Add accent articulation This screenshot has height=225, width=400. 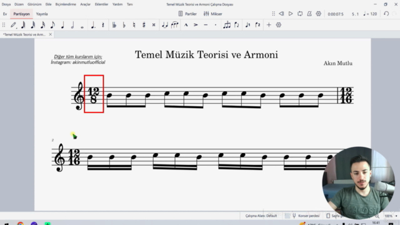click(x=196, y=25)
